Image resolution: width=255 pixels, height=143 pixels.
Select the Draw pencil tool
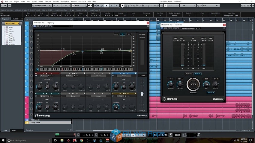[149, 5]
